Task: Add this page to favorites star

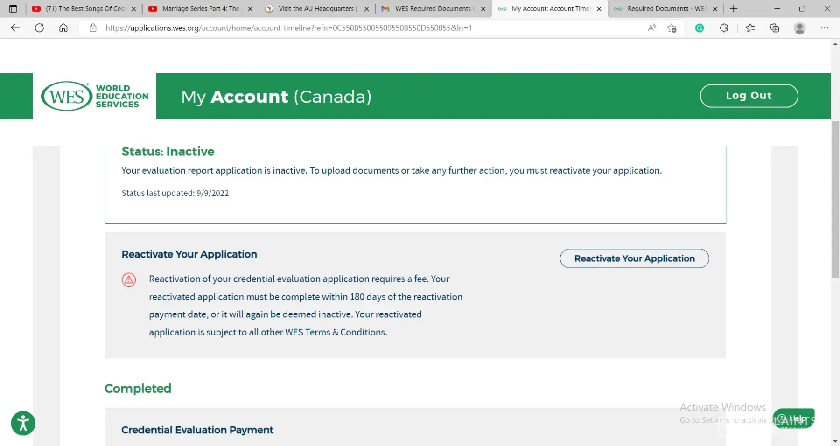Action: [672, 28]
